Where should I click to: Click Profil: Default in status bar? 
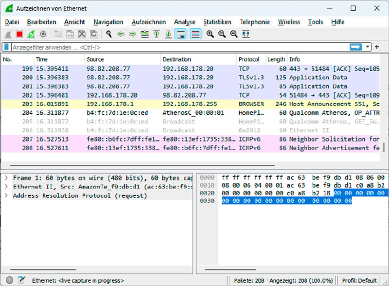pyautogui.click(x=359, y=281)
